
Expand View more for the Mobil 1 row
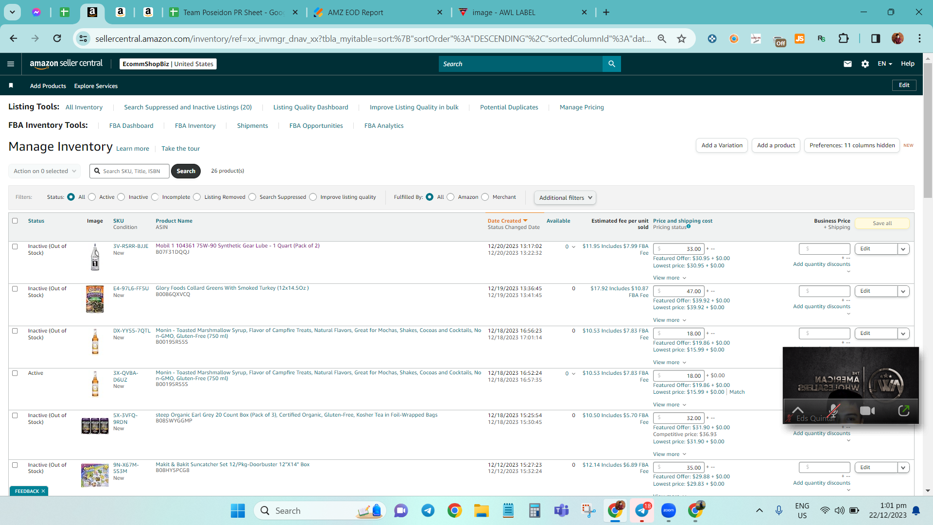[670, 278]
